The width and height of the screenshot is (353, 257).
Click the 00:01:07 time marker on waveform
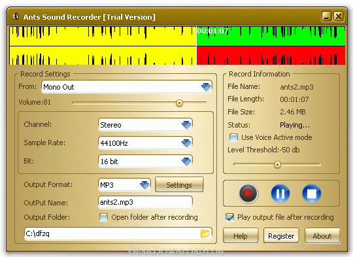click(x=212, y=31)
